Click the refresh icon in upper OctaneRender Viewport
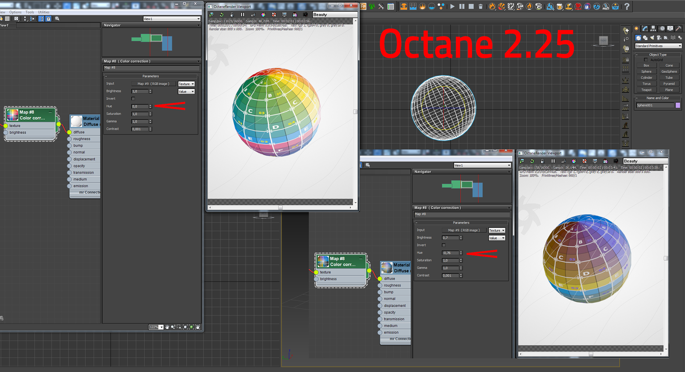Screen dimensions: 685x372 (x=222, y=15)
